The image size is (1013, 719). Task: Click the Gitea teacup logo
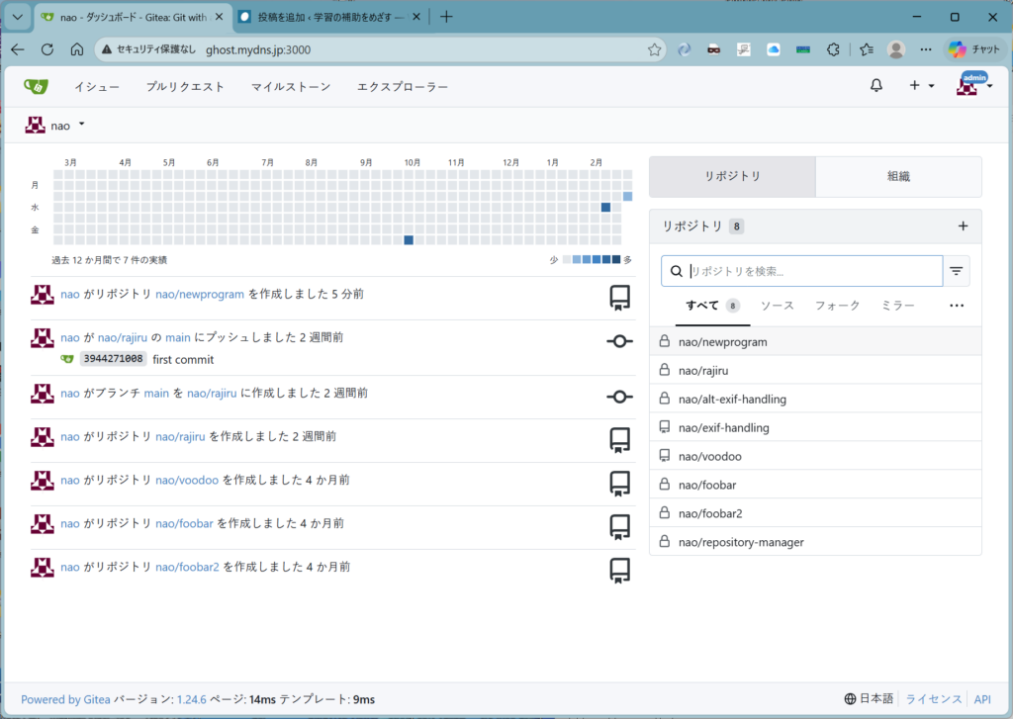click(x=35, y=87)
